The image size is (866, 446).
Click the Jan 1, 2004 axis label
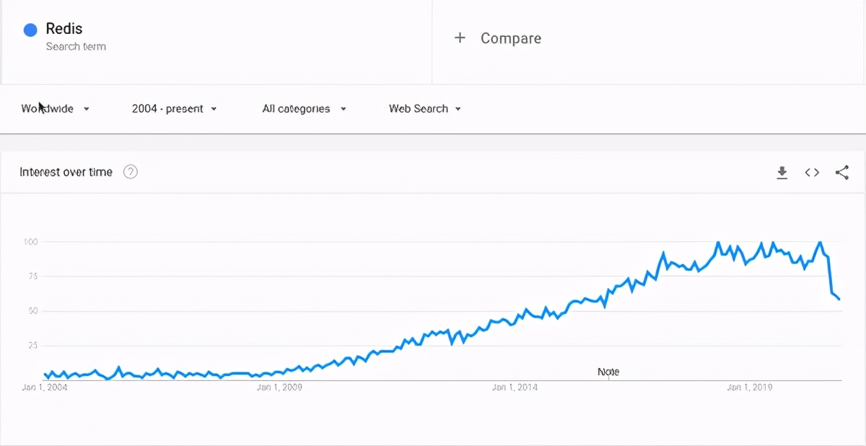45,388
